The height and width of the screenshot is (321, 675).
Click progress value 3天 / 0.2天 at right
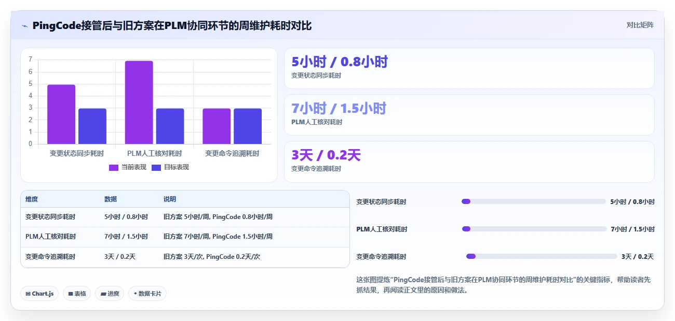638,257
